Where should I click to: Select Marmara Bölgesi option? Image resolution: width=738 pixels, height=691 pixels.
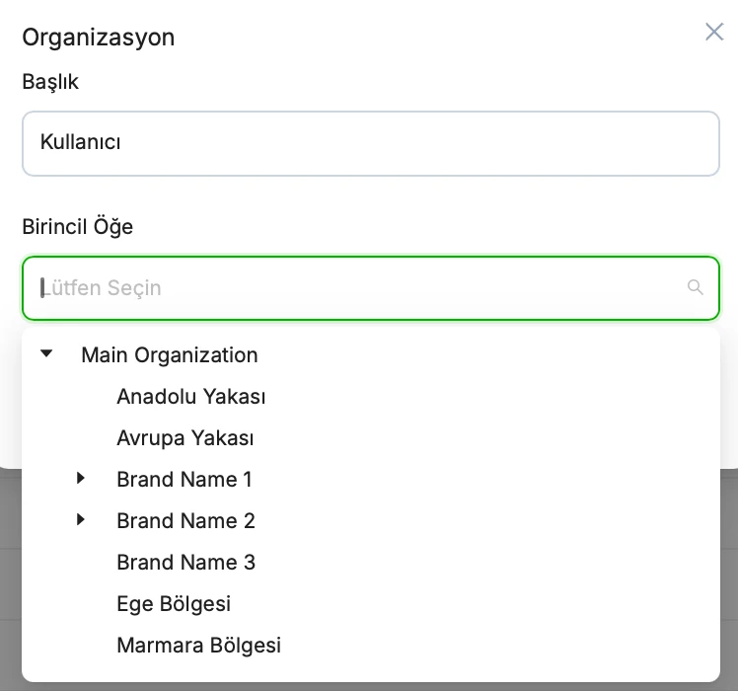pos(198,645)
